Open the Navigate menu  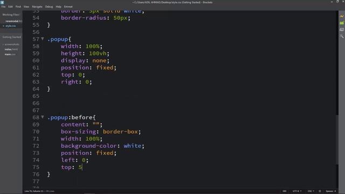[37, 6]
